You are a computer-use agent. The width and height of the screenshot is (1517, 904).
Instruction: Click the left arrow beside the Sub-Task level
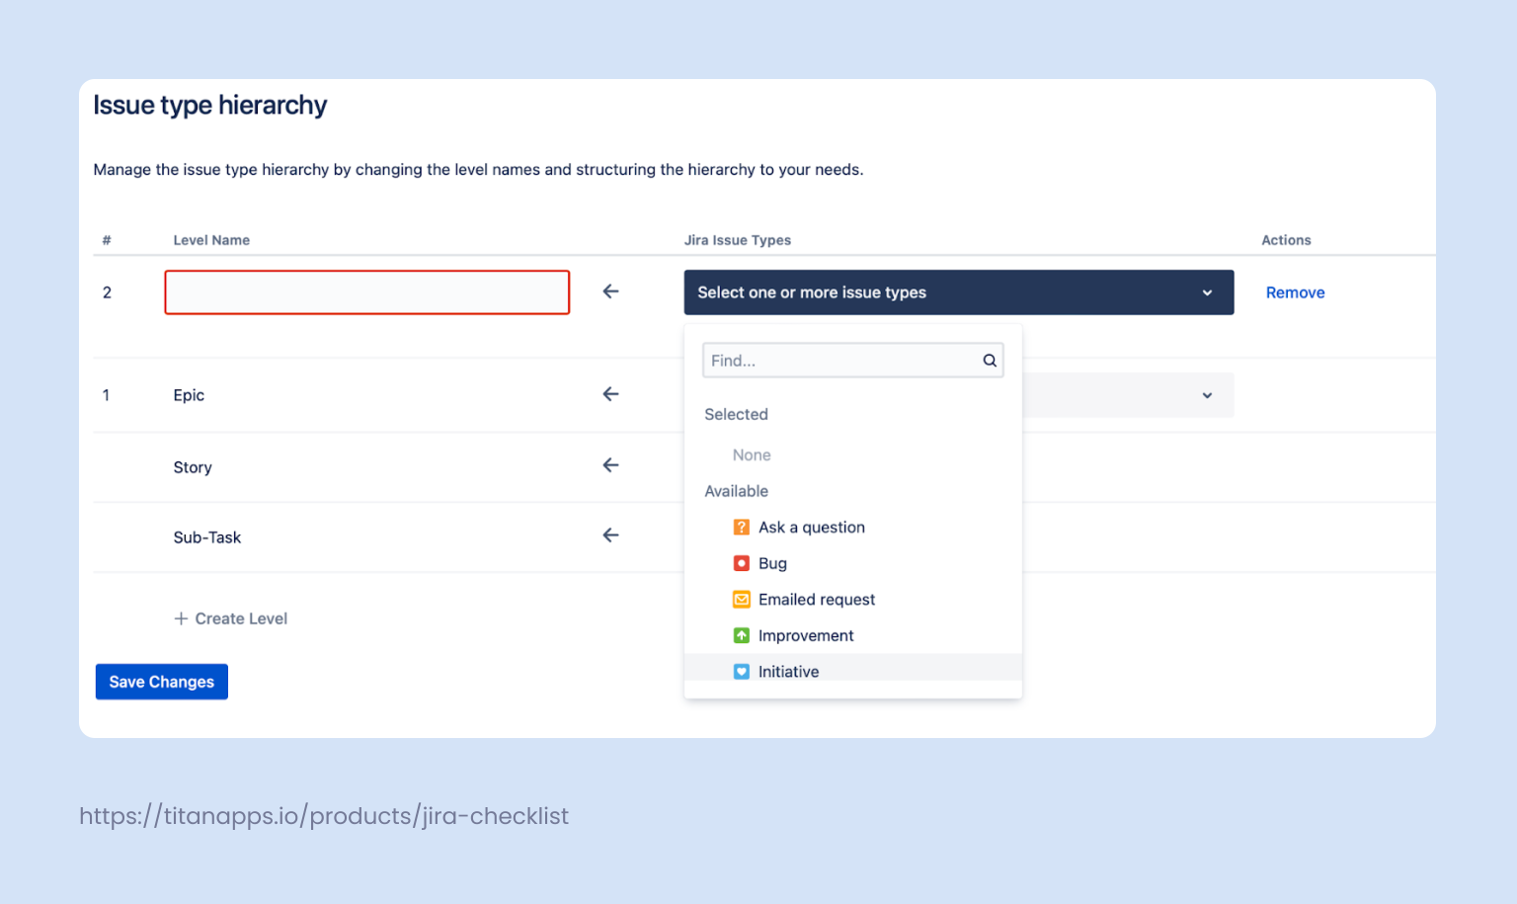pyautogui.click(x=610, y=535)
